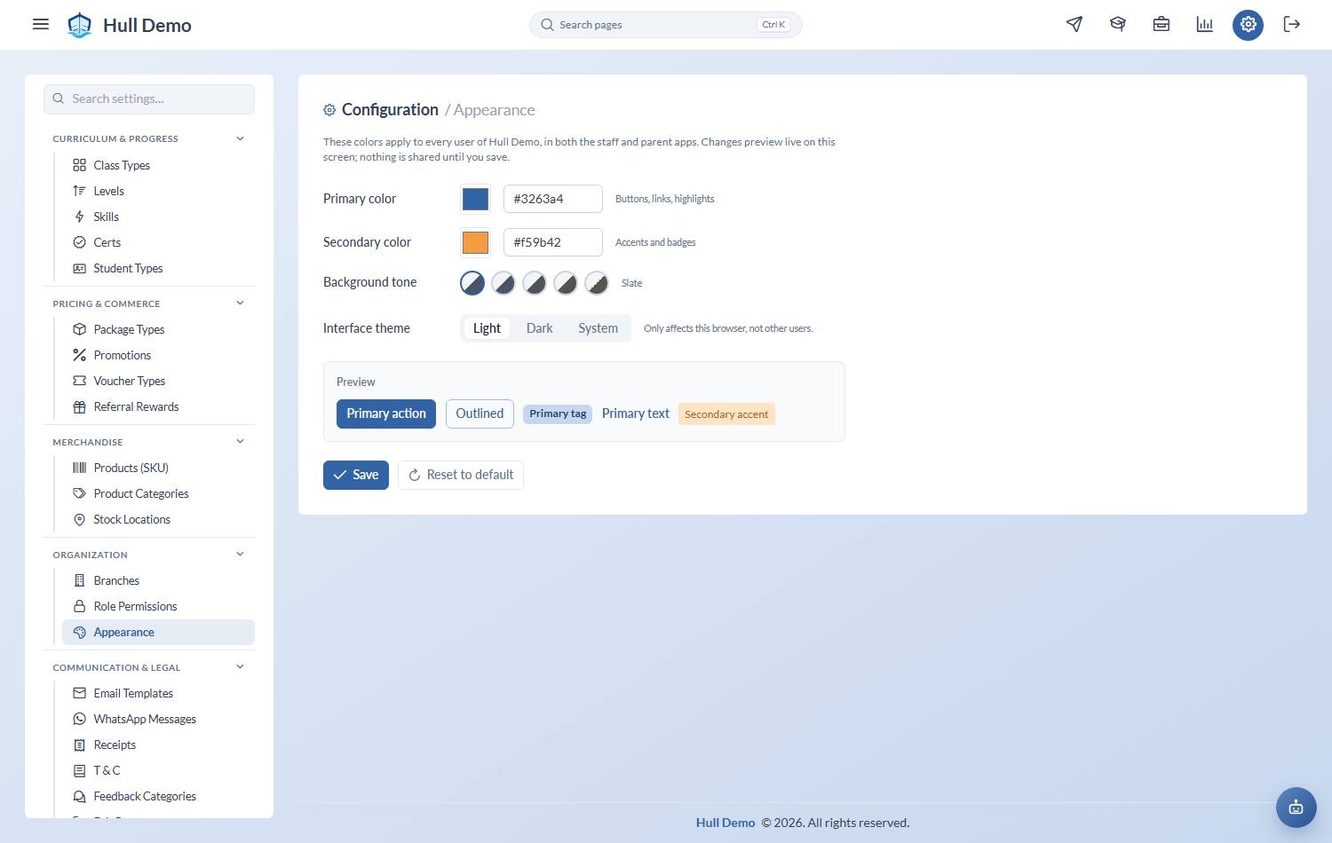Open the graduation cap icon
The width and height of the screenshot is (1332, 843).
[x=1118, y=25]
